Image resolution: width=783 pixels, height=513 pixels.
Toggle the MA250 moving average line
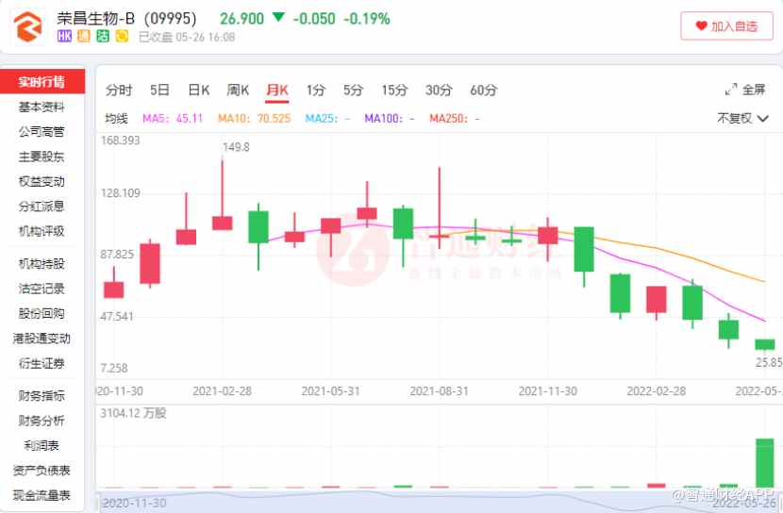pyautogui.click(x=455, y=118)
